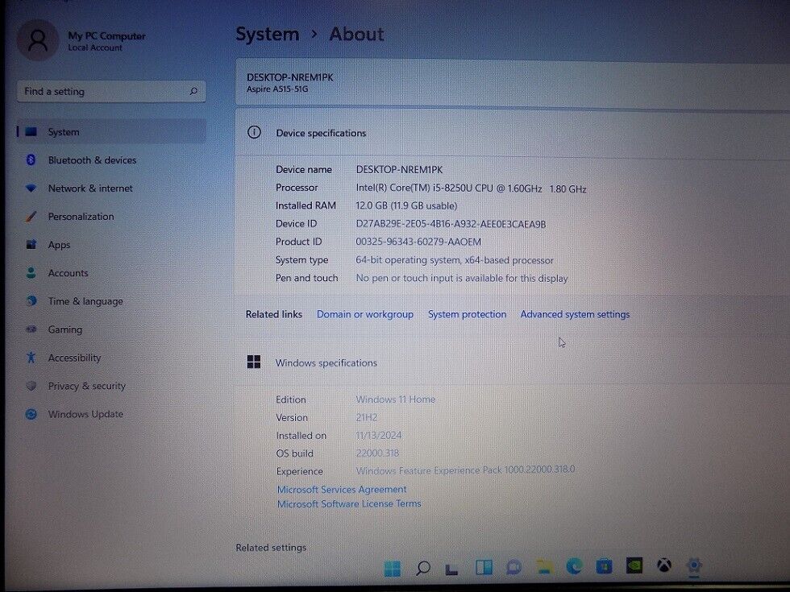790x592 pixels.
Task: Open System protection link
Action: (x=467, y=314)
